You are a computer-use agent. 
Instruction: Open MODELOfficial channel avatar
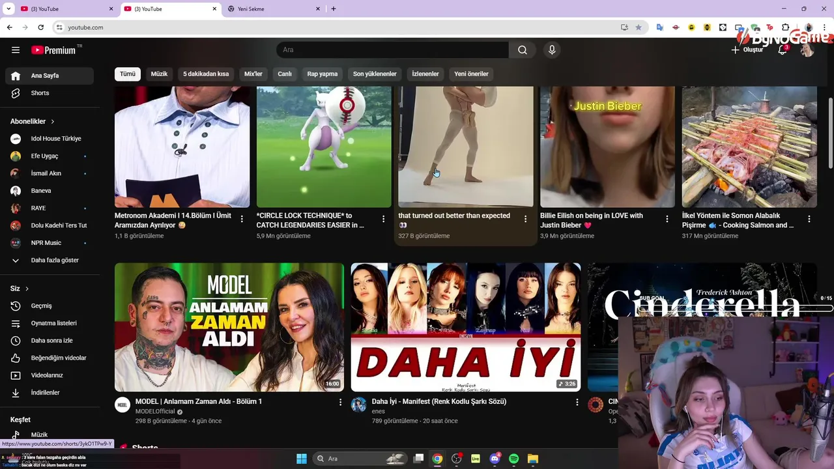[x=122, y=405]
